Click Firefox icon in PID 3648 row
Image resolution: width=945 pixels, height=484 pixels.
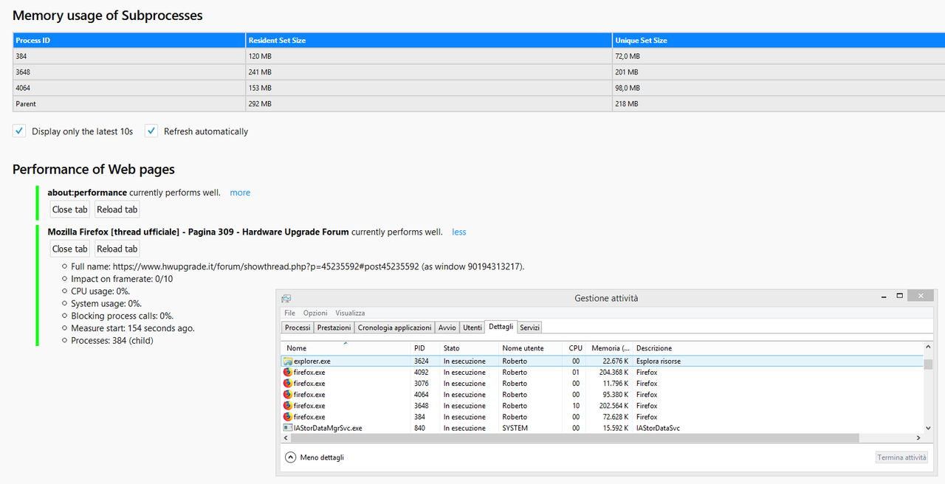click(x=288, y=406)
